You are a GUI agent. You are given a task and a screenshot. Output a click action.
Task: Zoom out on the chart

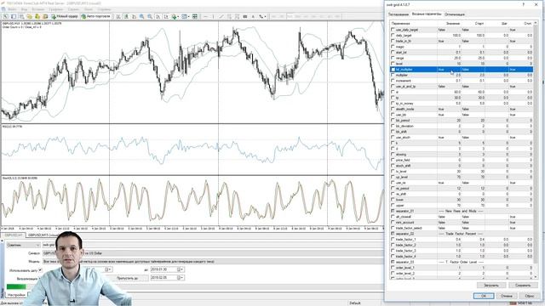coord(150,16)
